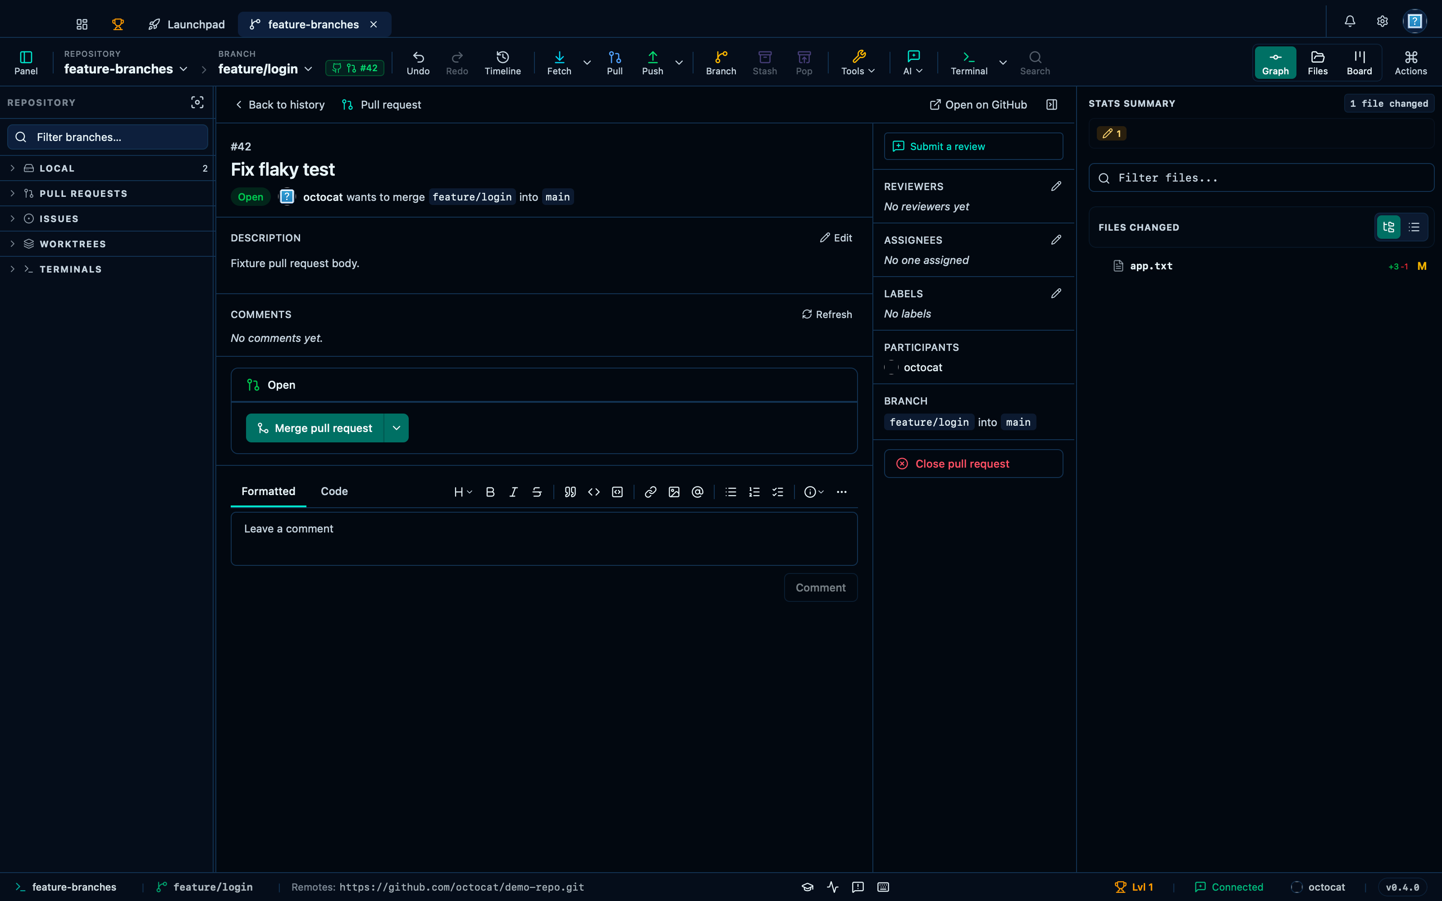
Task: Insert inline code in comment
Action: pyautogui.click(x=593, y=491)
